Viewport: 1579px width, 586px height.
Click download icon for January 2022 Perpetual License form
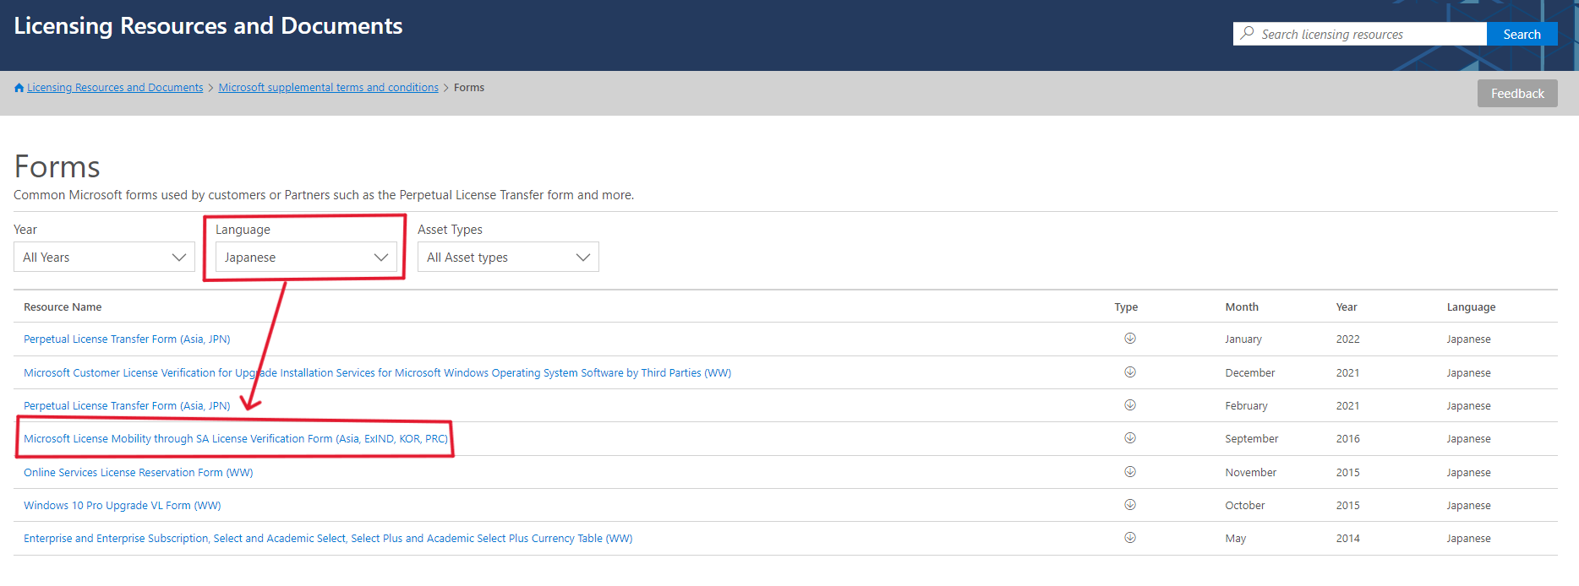[x=1129, y=339]
